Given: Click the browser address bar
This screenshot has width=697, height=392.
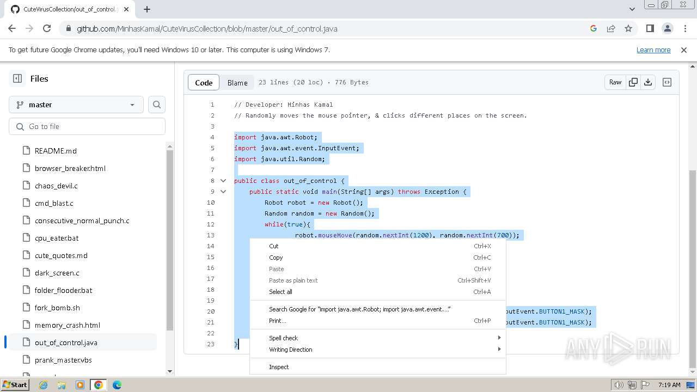Looking at the screenshot, I should [327, 28].
